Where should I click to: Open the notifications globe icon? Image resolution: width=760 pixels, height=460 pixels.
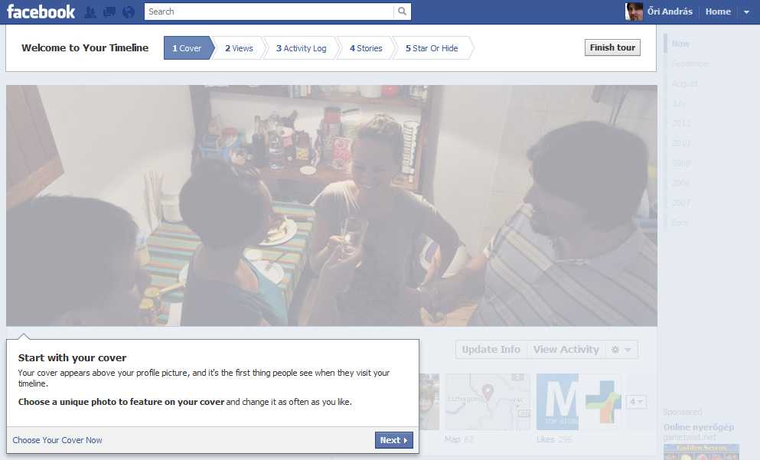pyautogui.click(x=129, y=12)
